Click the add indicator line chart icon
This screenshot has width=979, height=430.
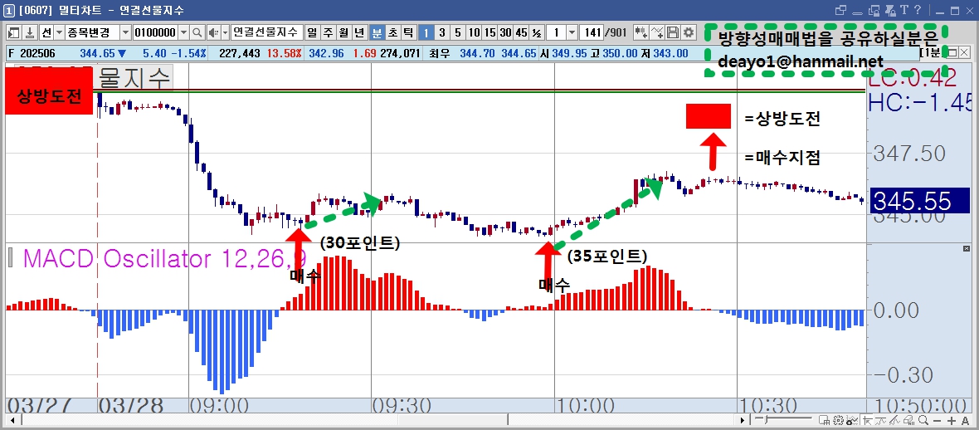[x=657, y=32]
